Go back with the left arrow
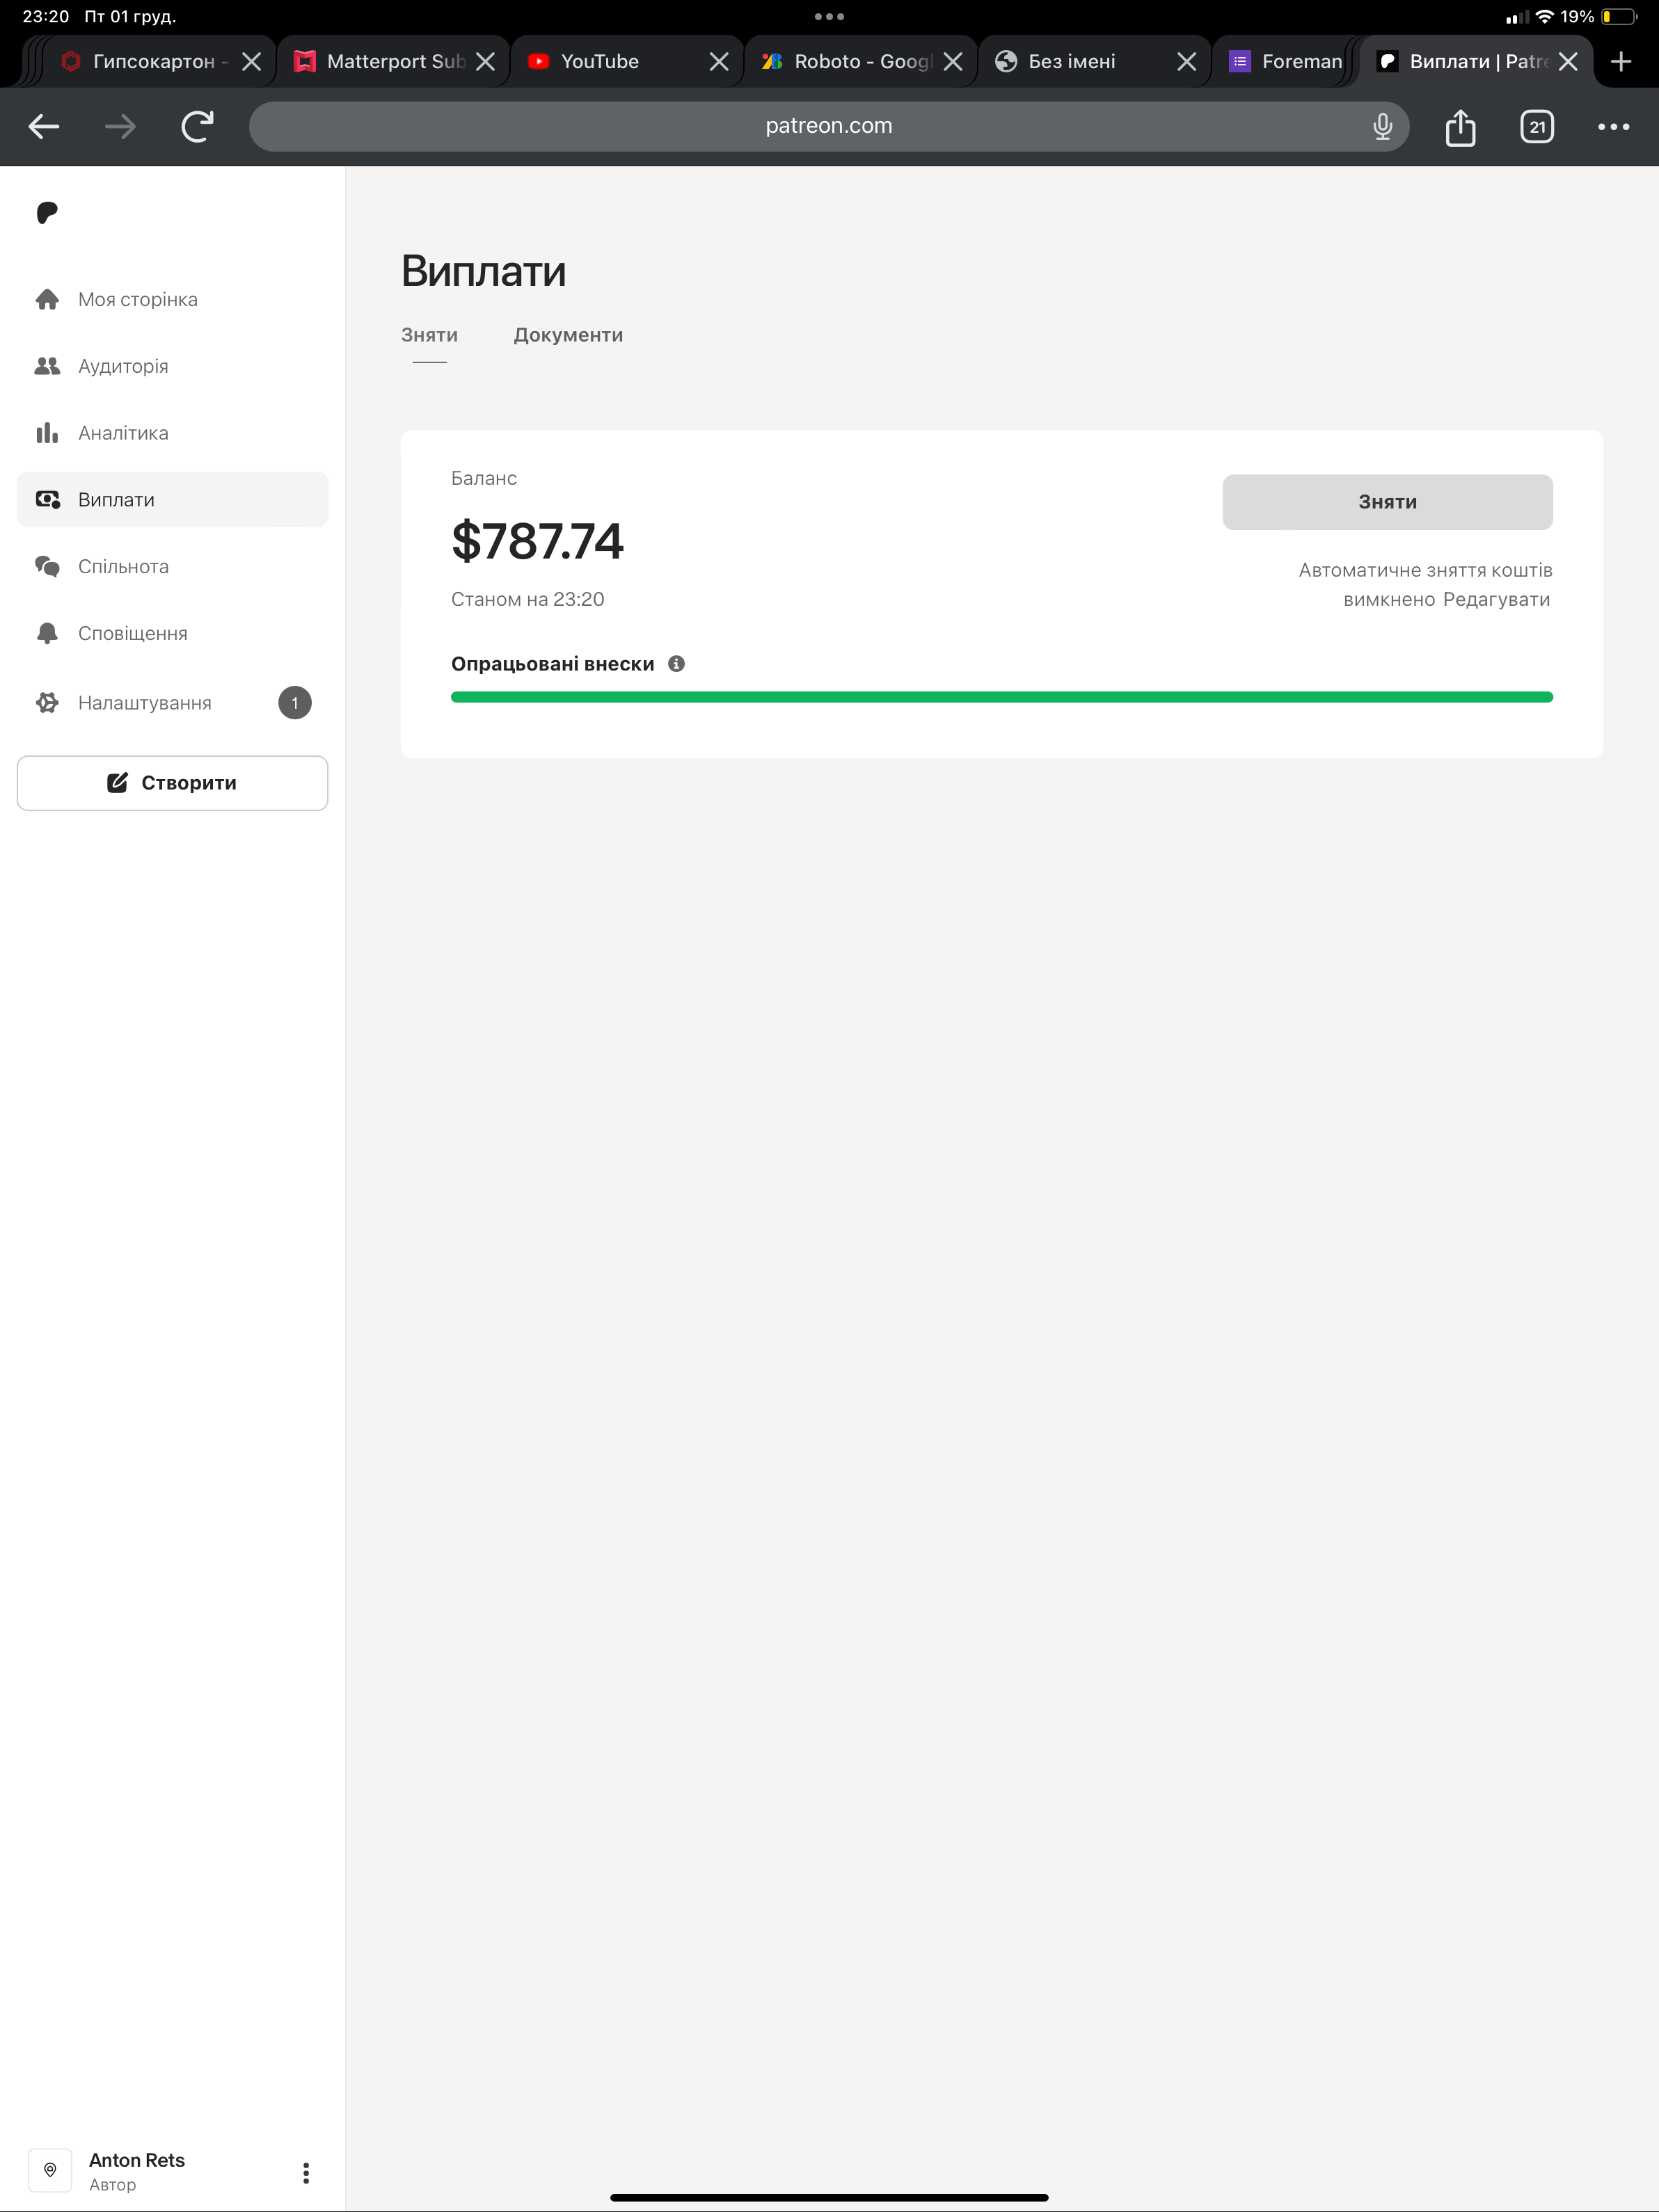This screenshot has width=1659, height=2212. pyautogui.click(x=44, y=127)
